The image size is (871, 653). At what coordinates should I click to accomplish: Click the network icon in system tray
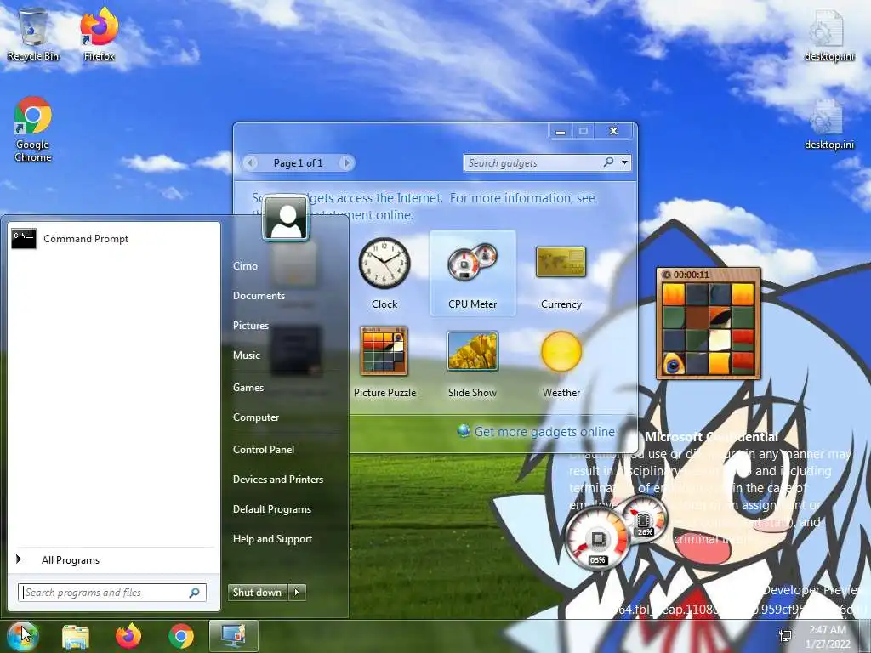tap(785, 636)
